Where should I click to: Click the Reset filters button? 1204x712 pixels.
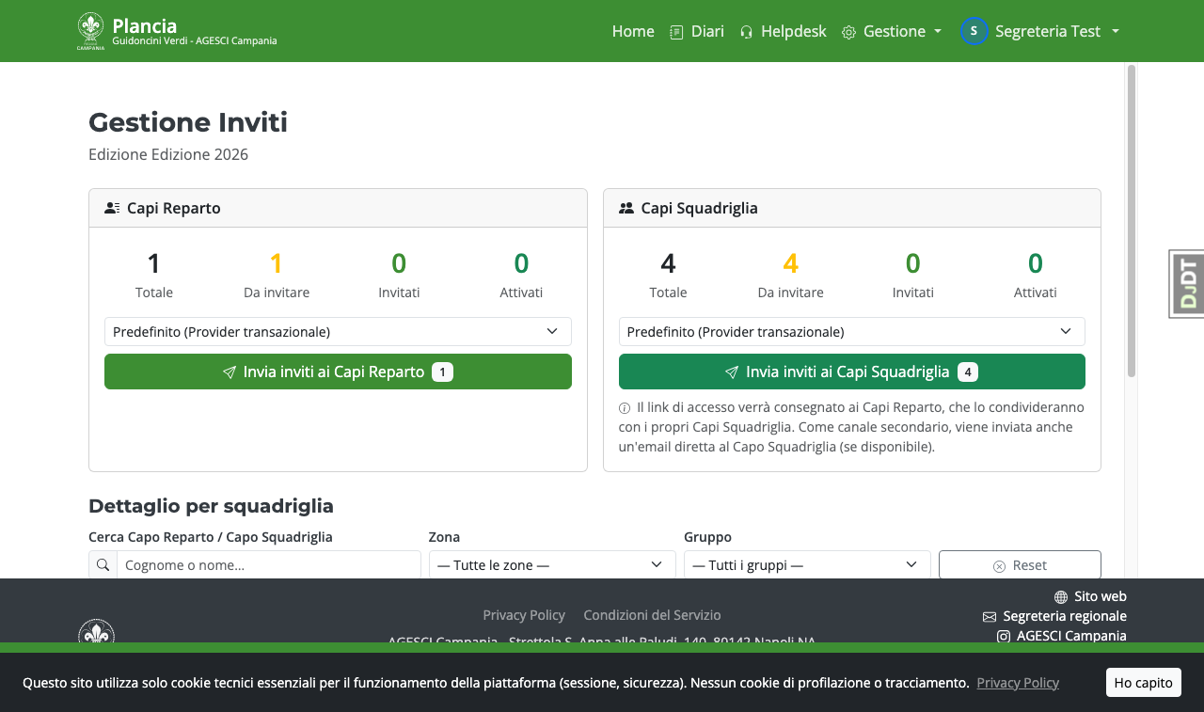coord(1020,565)
